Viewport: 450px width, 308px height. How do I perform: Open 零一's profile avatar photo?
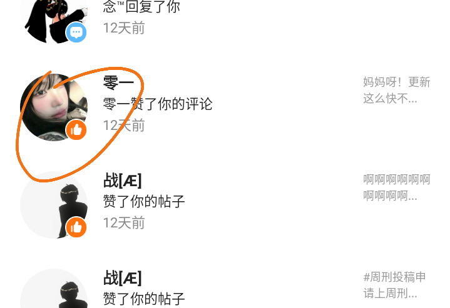[x=54, y=107]
